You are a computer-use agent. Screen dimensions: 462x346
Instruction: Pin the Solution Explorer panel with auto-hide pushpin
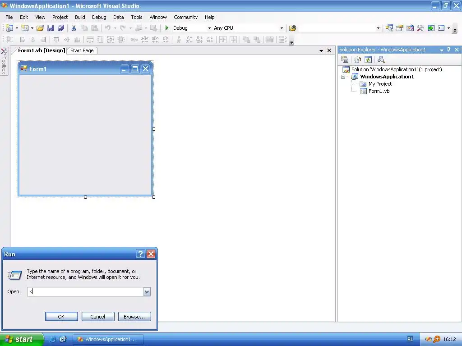[449, 50]
